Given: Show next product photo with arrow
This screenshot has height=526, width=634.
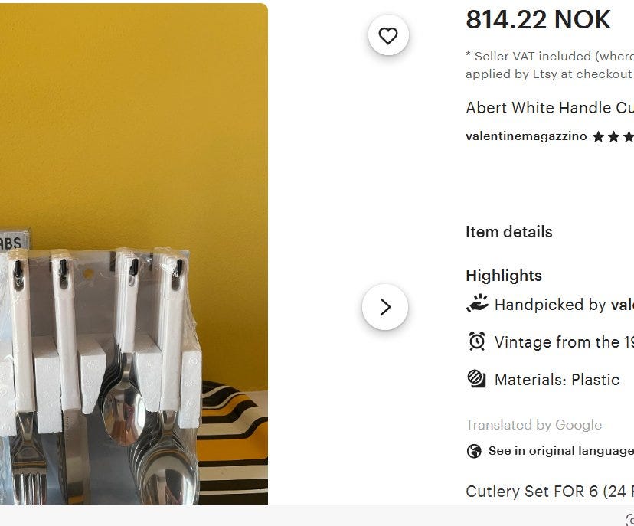Looking at the screenshot, I should (385, 307).
